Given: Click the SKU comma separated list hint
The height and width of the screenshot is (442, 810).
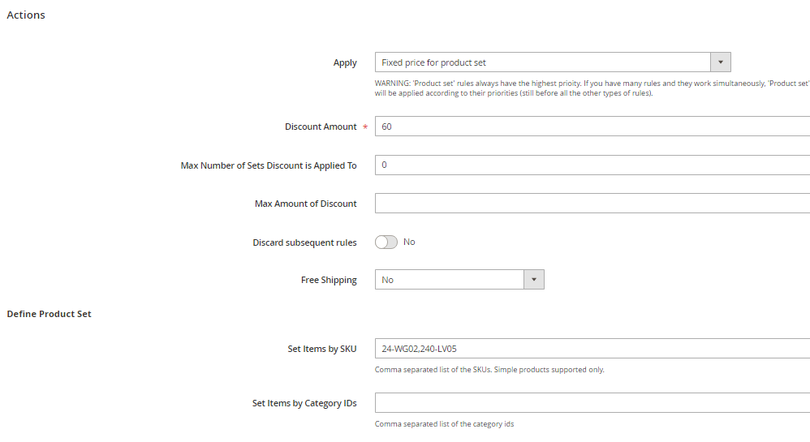Looking at the screenshot, I should (489, 370).
